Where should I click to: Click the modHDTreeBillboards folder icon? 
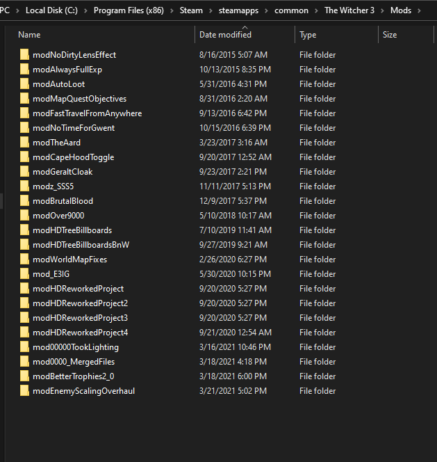pos(24,230)
